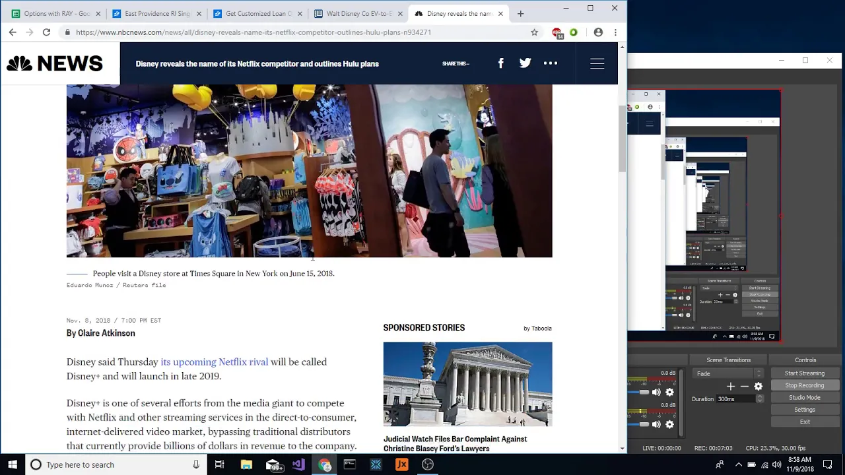Switch to East Providence RI tab

157,13
